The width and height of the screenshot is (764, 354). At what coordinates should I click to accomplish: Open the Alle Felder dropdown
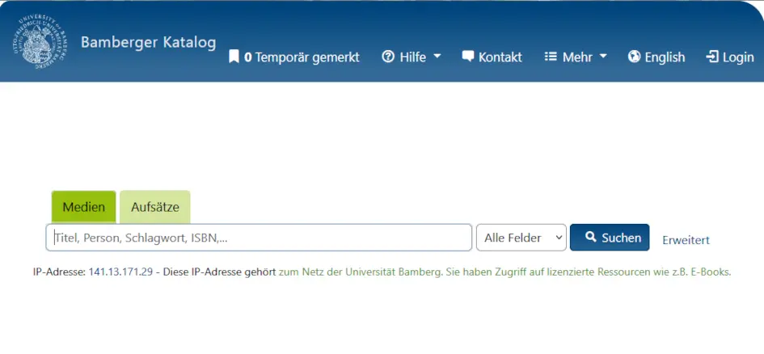521,238
